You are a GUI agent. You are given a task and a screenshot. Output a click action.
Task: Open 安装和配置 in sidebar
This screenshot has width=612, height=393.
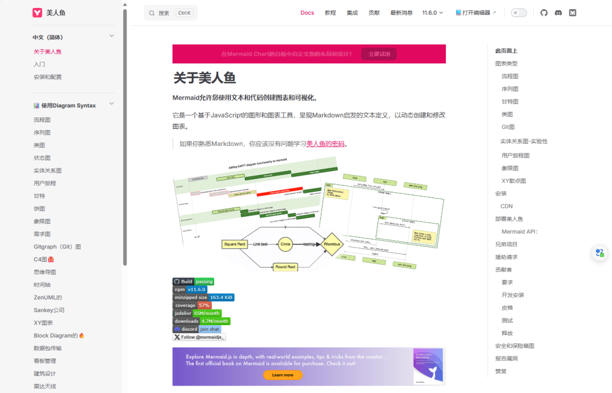pos(47,77)
